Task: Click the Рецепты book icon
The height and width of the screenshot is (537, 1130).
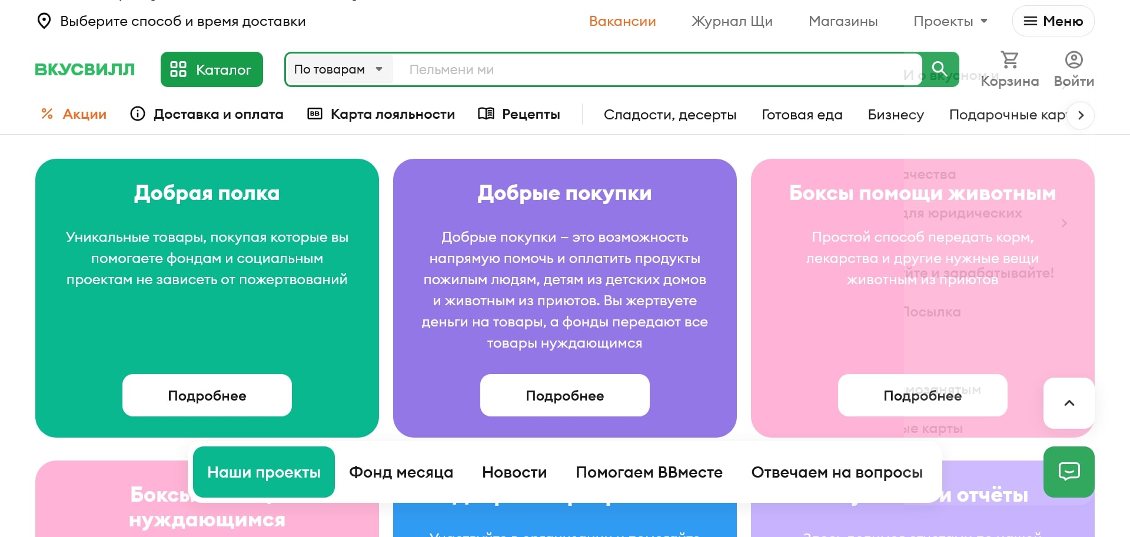Action: (x=485, y=114)
